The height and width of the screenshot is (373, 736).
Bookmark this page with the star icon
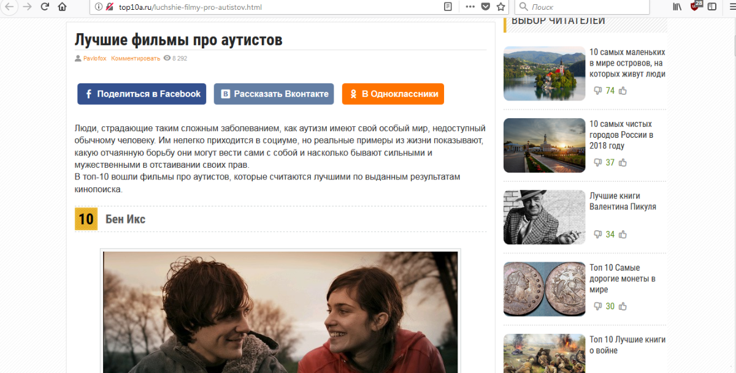500,7
